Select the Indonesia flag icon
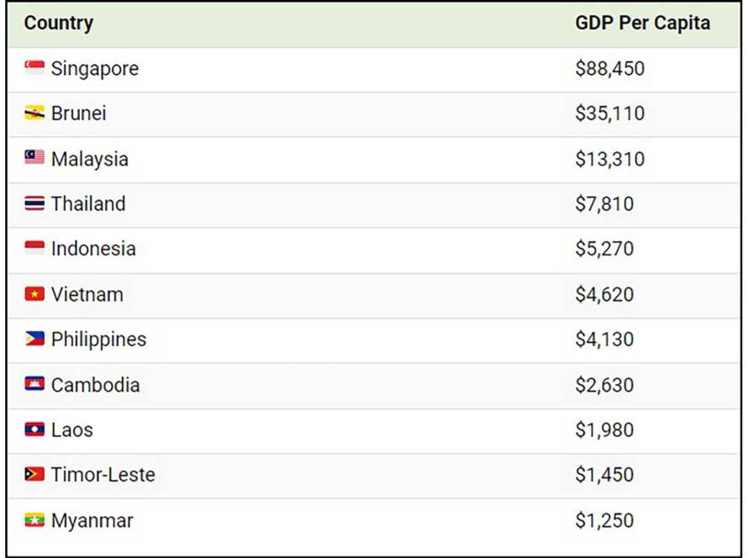Screen dimensions: 748x558 pos(34,248)
